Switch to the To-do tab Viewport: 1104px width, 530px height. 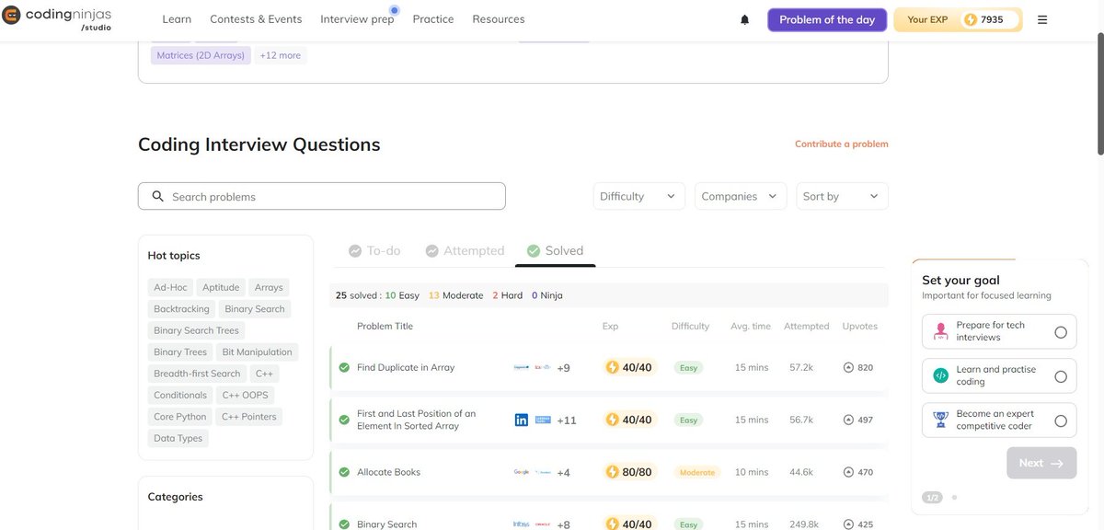374,250
